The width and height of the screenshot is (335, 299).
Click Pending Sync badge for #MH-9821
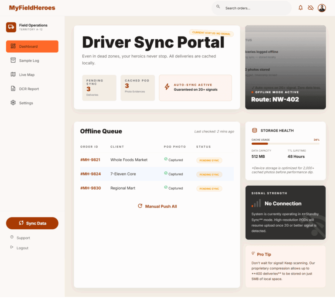point(209,160)
